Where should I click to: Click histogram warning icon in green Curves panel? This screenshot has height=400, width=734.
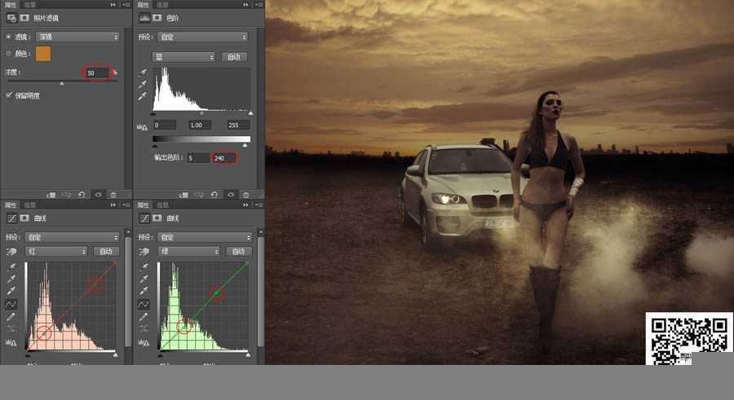pos(144,343)
